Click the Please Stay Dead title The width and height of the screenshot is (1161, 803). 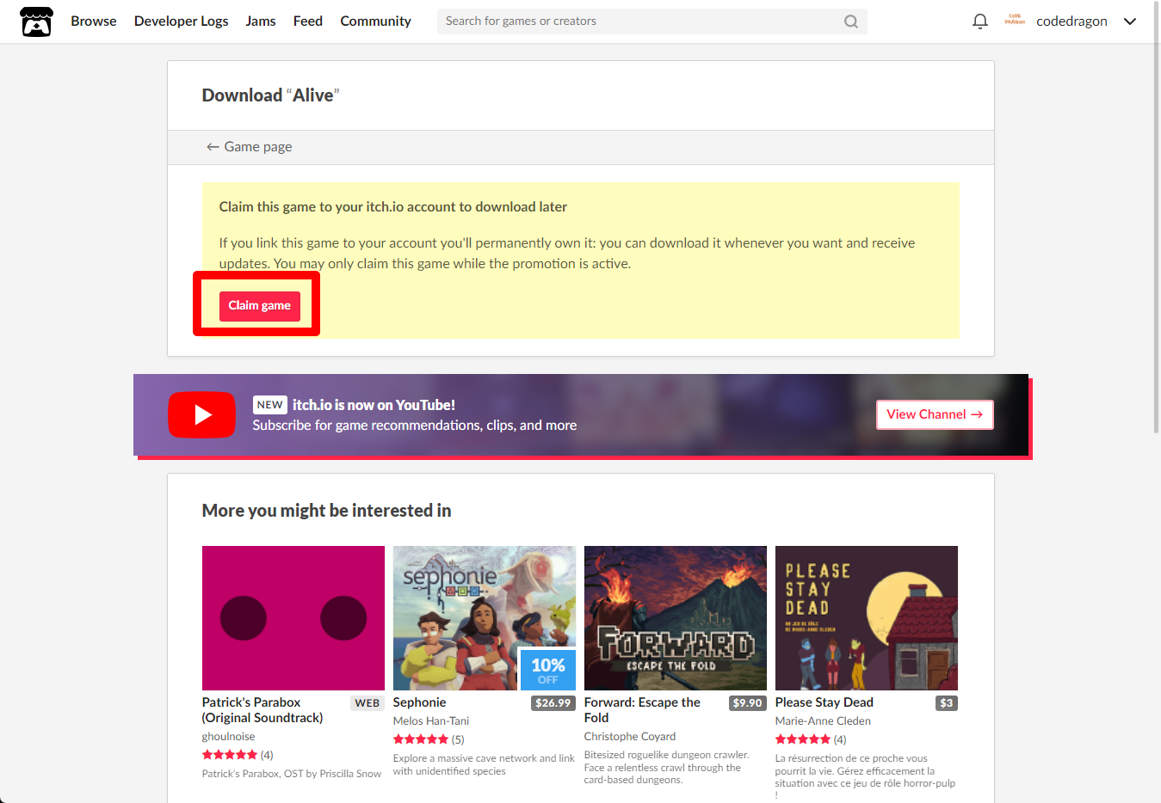click(x=824, y=702)
